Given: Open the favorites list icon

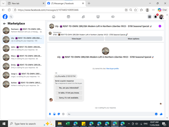Looking at the screenshot, I should click(x=141, y=10).
